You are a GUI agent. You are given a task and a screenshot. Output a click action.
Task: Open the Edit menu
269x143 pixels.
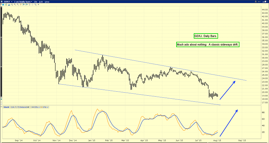pyautogui.click(x=41, y=2)
